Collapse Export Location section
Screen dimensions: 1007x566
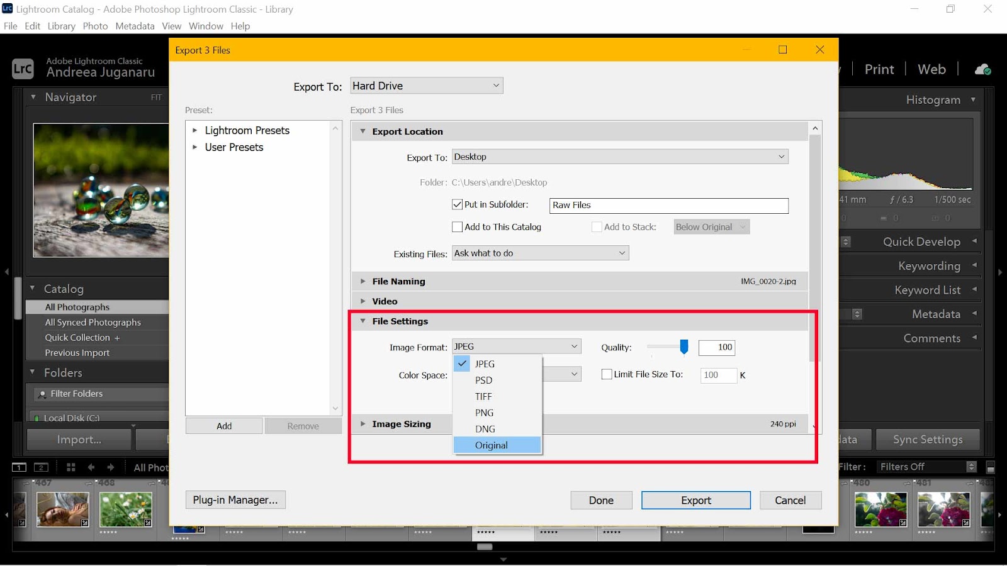point(363,131)
